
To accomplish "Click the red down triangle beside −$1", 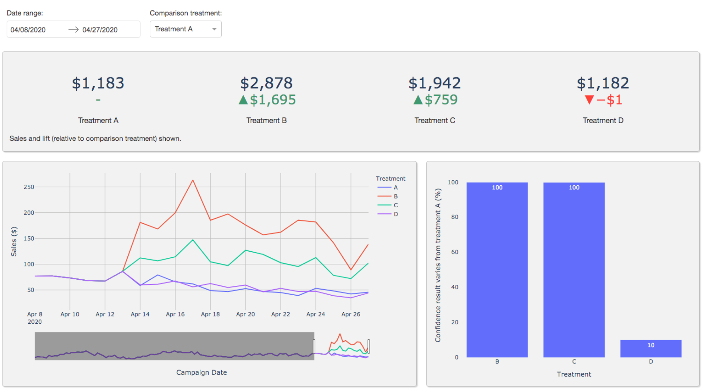I will point(589,100).
